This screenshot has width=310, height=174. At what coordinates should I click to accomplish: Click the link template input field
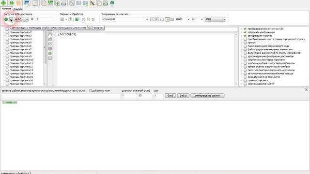click(61, 96)
